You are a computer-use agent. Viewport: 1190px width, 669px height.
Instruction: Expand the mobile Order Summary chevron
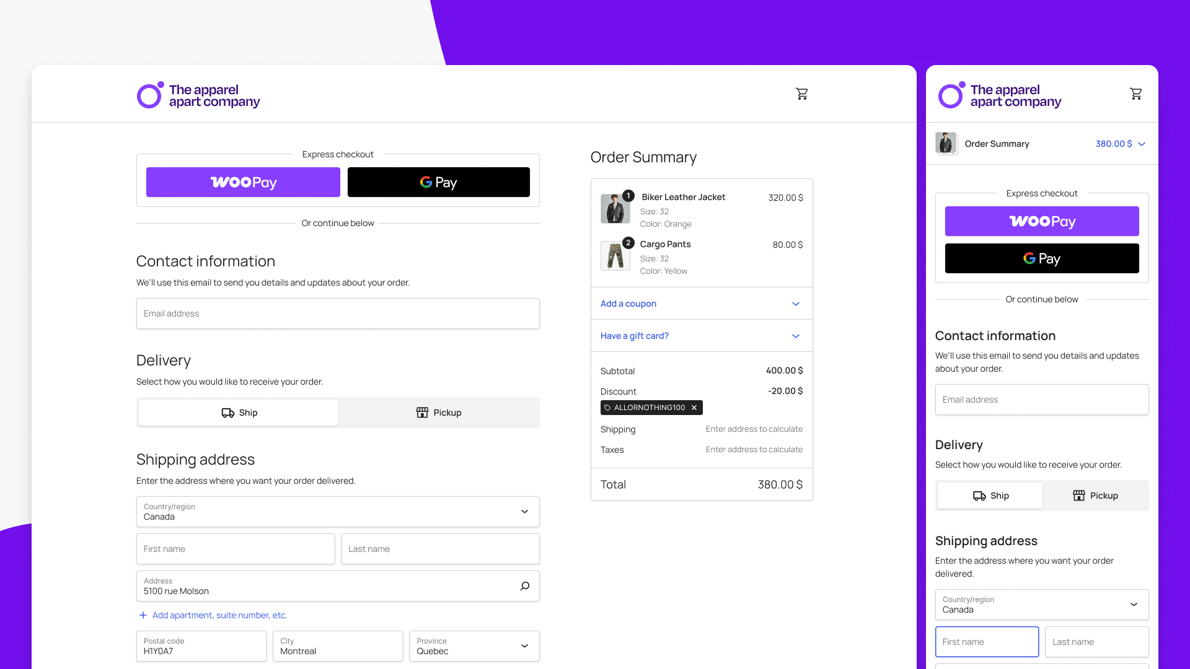[1142, 144]
